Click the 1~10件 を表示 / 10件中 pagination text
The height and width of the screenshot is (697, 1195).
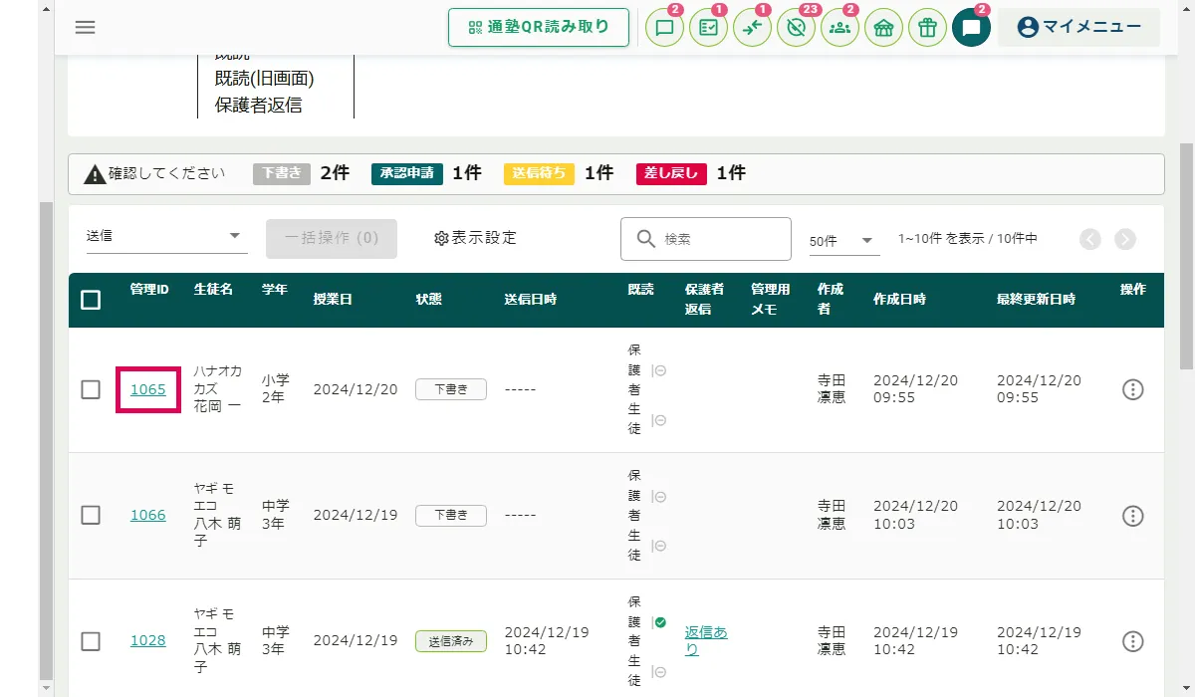click(968, 239)
